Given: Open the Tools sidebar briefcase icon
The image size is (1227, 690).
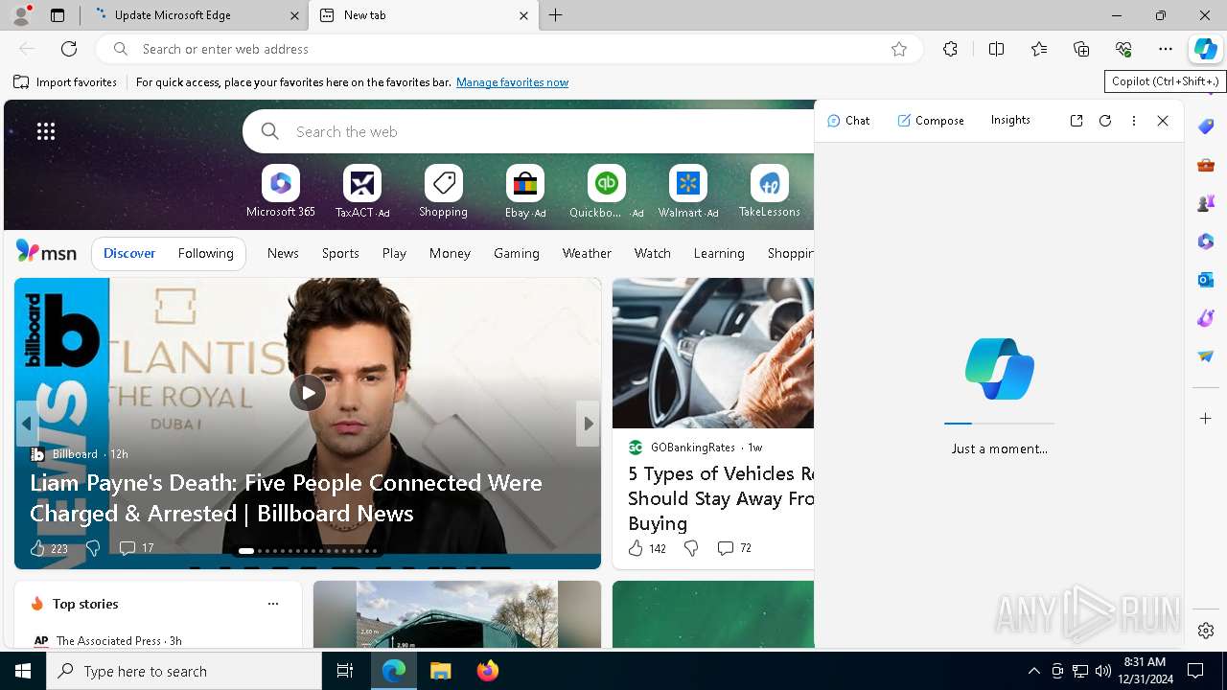Looking at the screenshot, I should click(x=1206, y=165).
